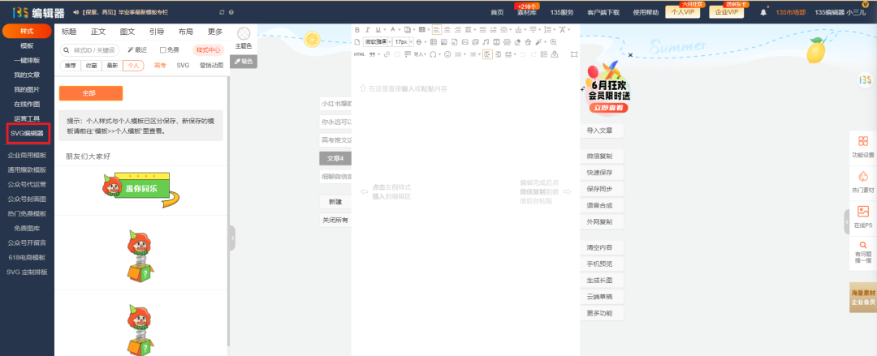Expand line spacing dropdown
877x356 pixels.
(555, 30)
